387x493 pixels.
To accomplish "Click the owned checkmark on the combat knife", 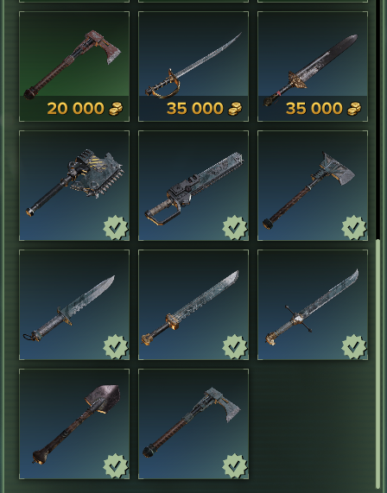I will point(116,347).
